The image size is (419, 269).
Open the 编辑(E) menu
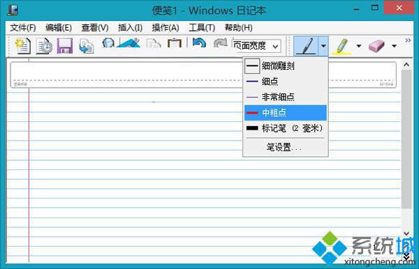coord(59,28)
